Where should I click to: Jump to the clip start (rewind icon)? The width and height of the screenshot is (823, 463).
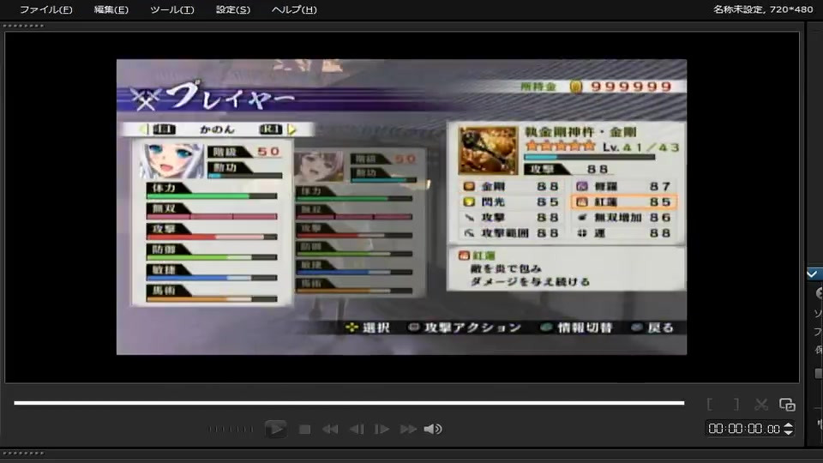330,430
